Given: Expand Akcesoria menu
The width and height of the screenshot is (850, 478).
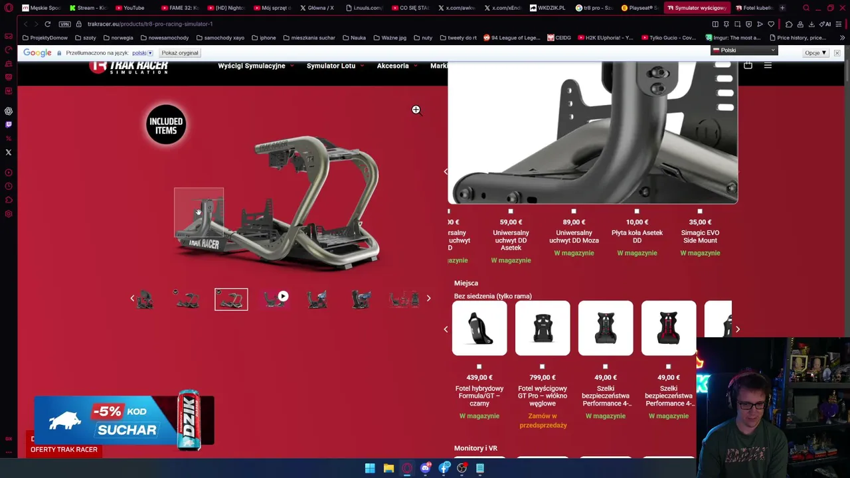Looking at the screenshot, I should [397, 66].
